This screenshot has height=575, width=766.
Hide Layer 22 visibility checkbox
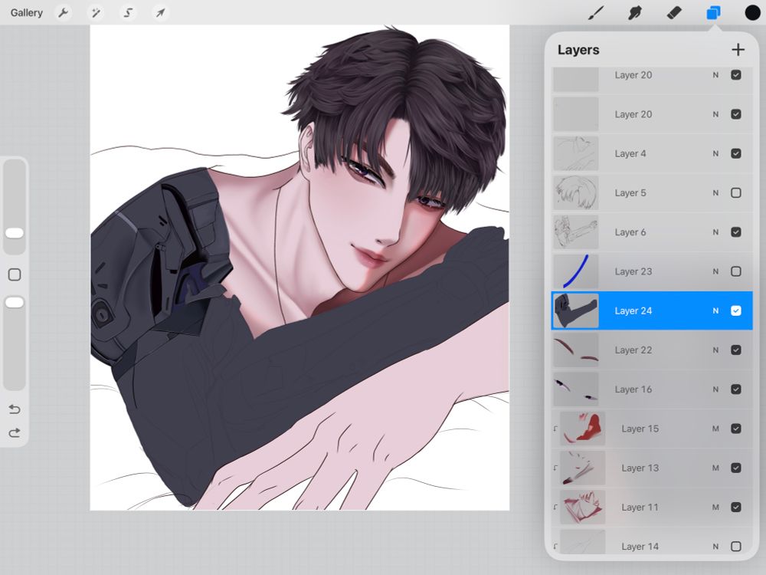point(736,350)
